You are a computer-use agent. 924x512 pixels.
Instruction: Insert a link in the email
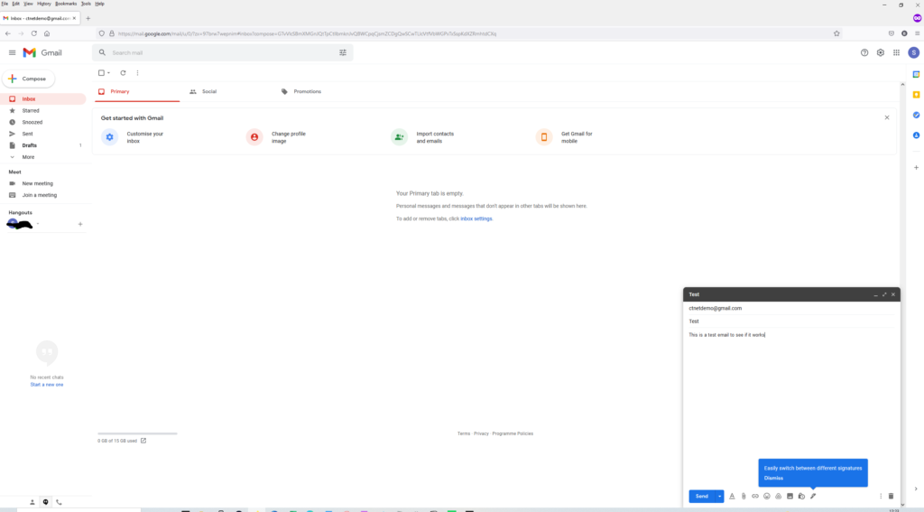coord(755,496)
